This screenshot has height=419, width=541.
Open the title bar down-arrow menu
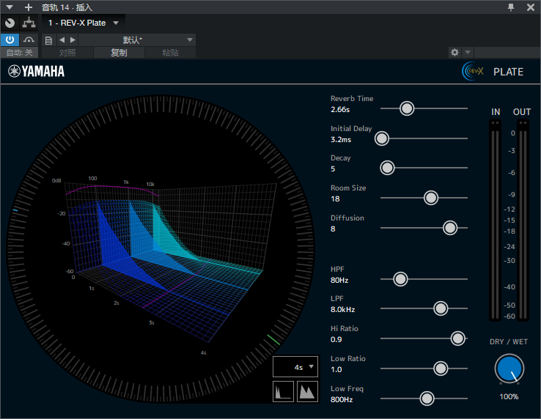pyautogui.click(x=10, y=7)
